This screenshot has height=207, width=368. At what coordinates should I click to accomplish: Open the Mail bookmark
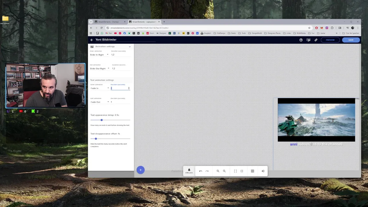(x=109, y=33)
